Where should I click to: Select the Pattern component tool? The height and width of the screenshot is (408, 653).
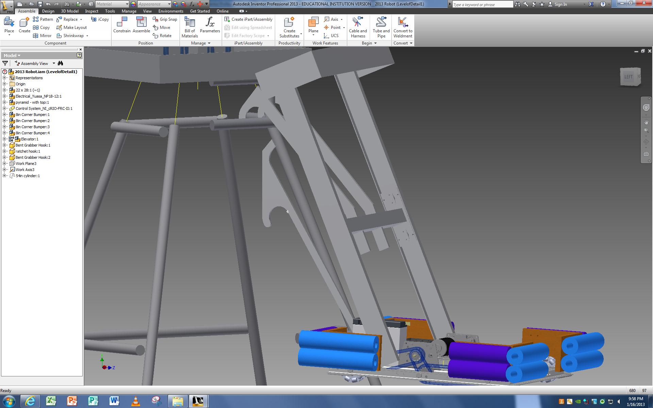pyautogui.click(x=43, y=19)
